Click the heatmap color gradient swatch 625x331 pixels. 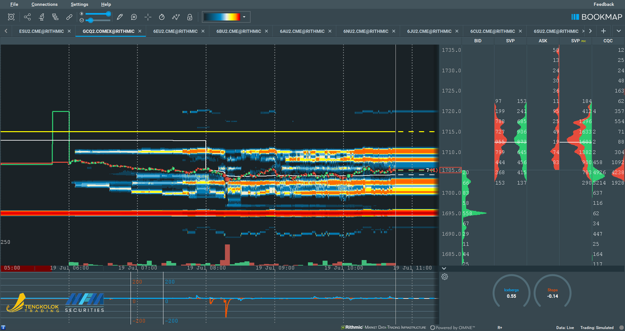pos(222,17)
